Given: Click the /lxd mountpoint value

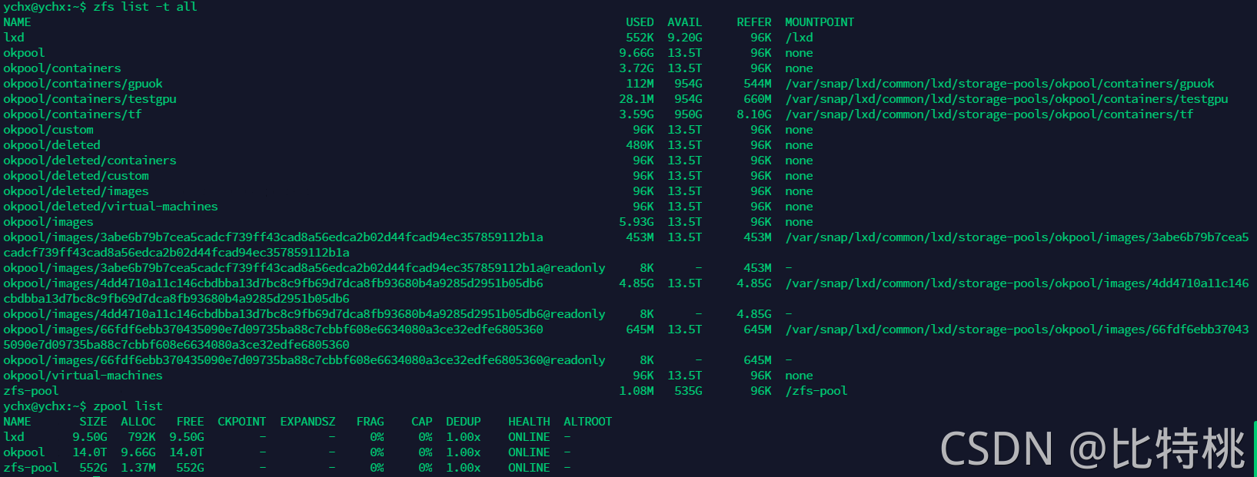Looking at the screenshot, I should tap(799, 38).
